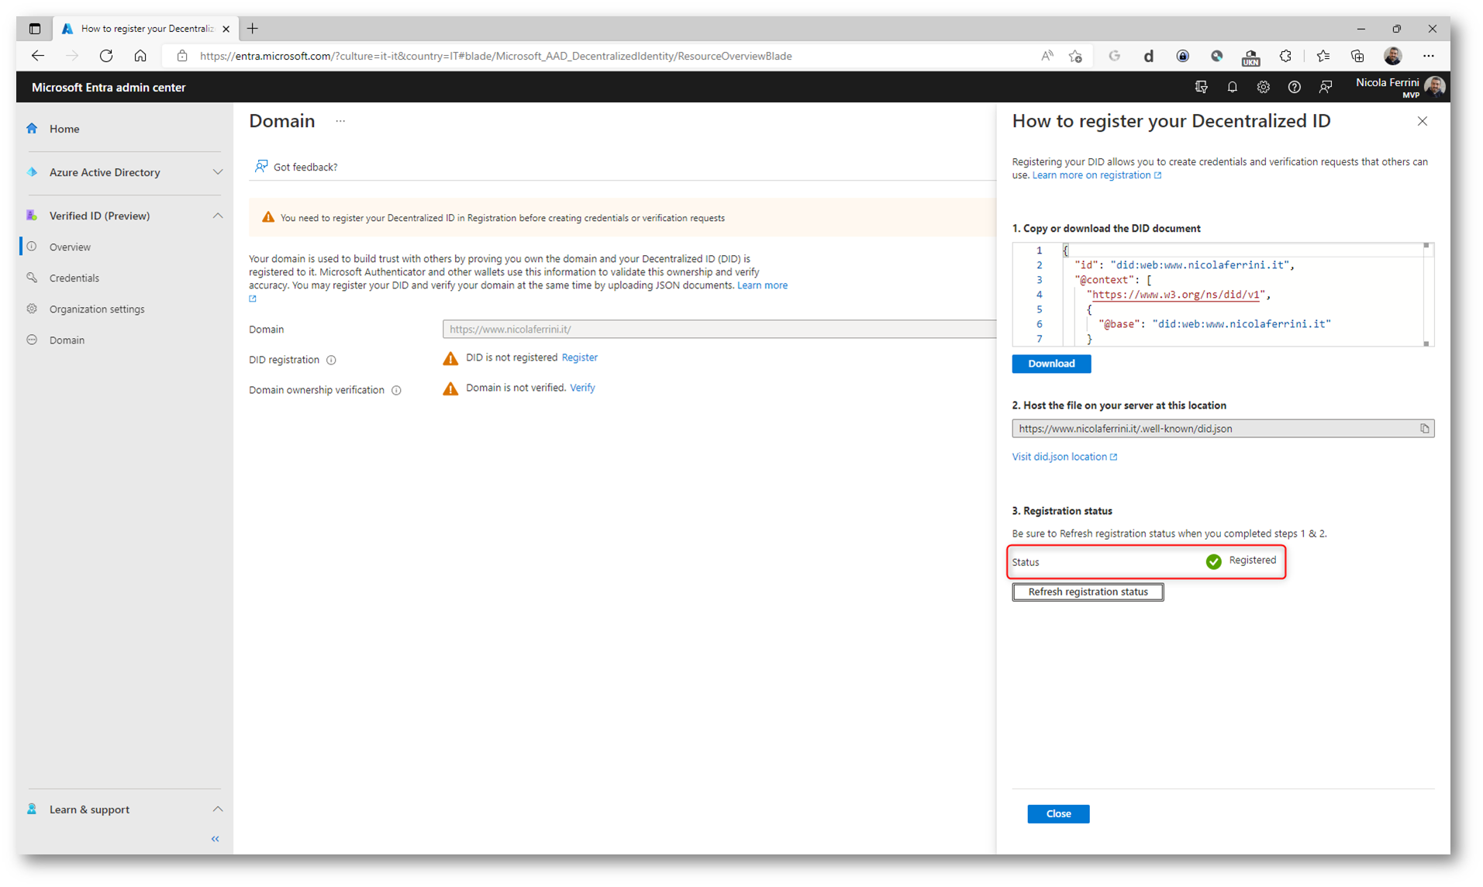Open the browser extensions puzzle icon
Viewport: 1483px width, 887px height.
click(1285, 56)
